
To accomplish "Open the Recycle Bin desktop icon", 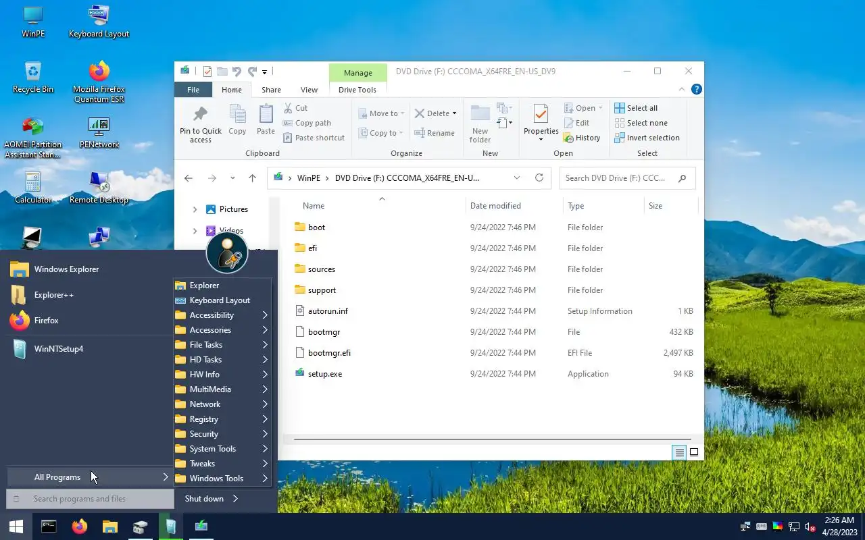I will (33, 77).
